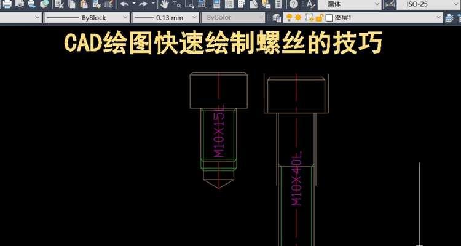Click the Help question mark icon
The height and width of the screenshot is (246, 461).
294,4
